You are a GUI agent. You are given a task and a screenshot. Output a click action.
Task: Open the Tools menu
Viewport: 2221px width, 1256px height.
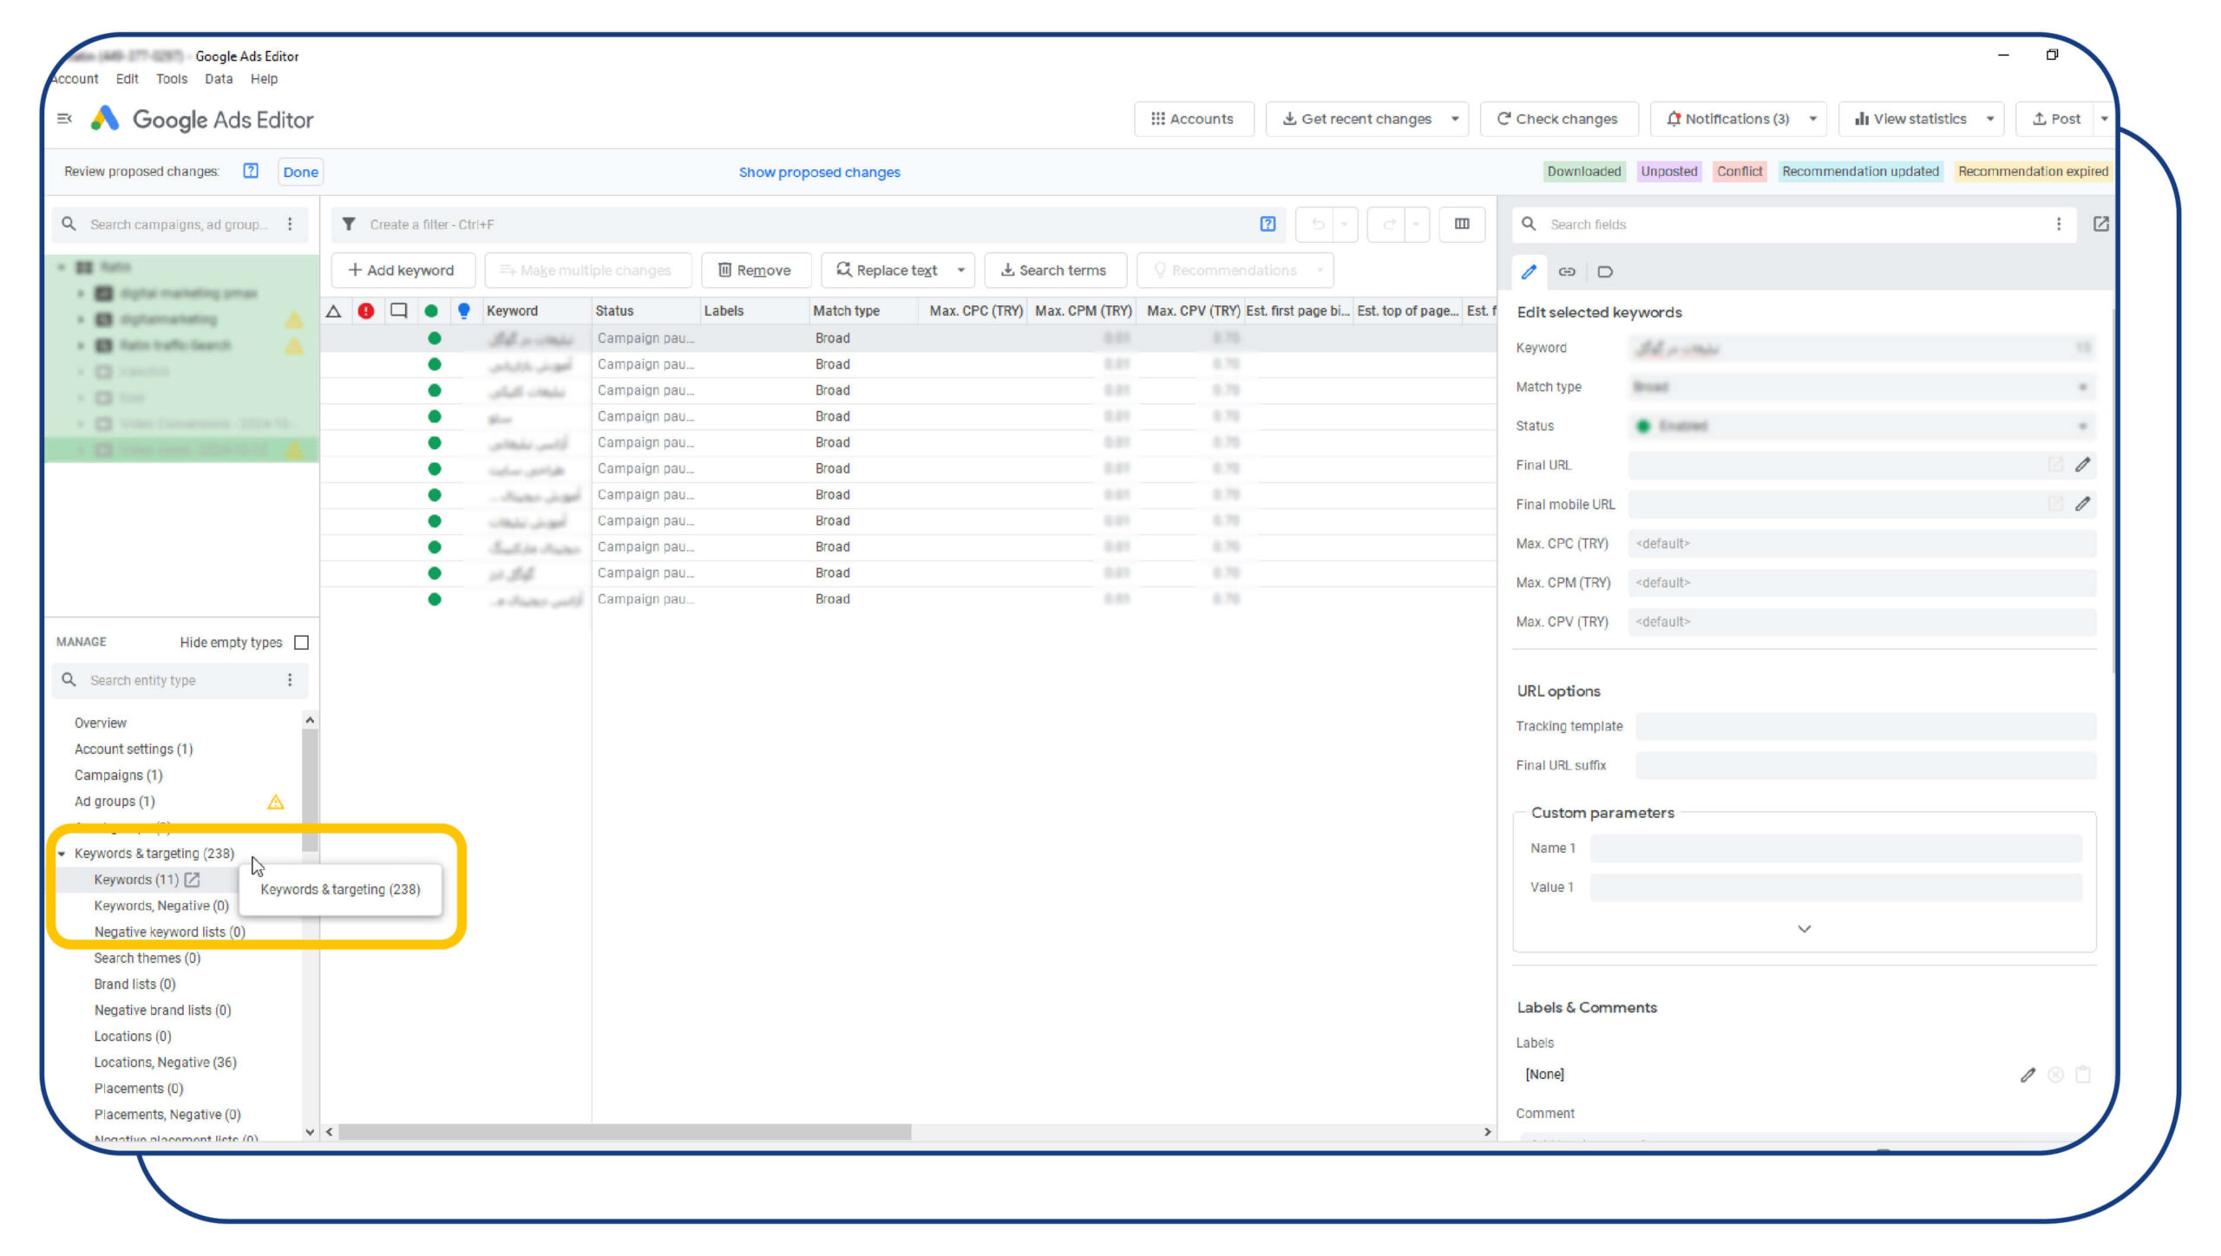click(x=172, y=79)
